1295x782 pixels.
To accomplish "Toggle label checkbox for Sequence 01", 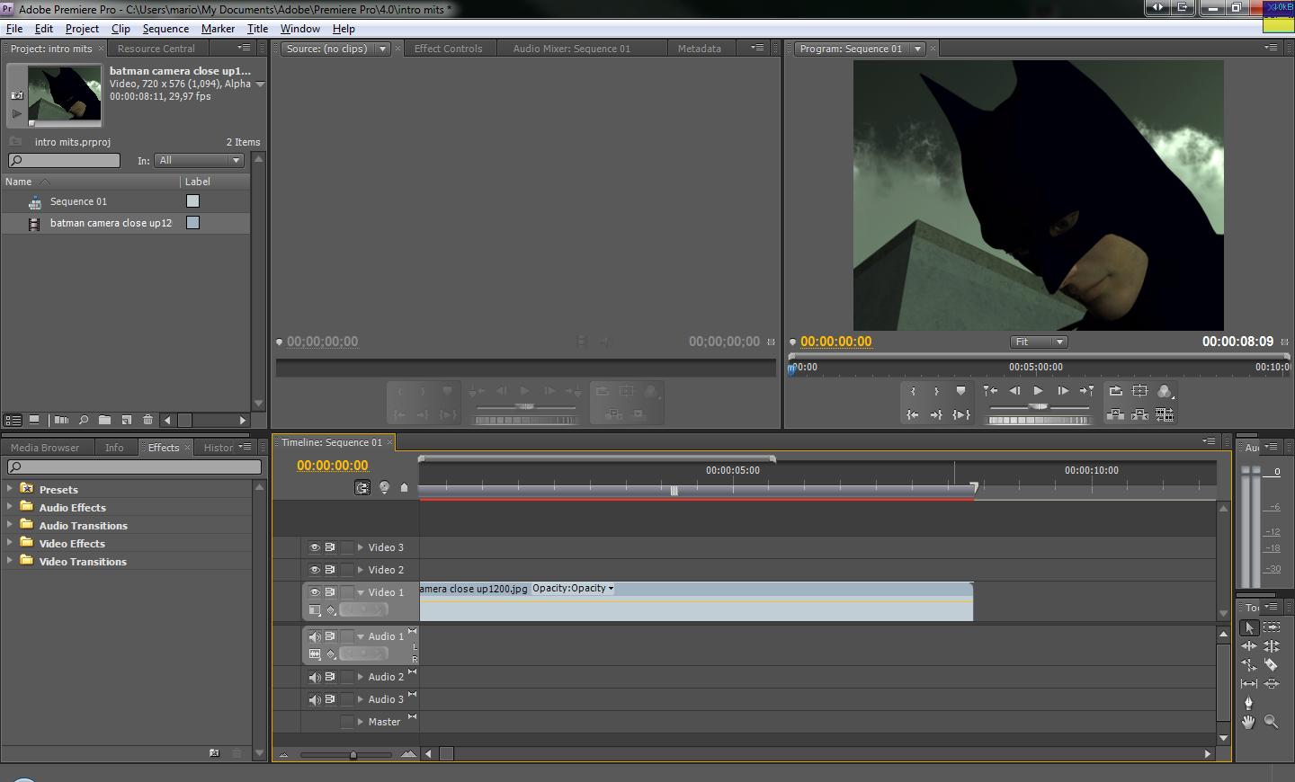I will [x=192, y=201].
